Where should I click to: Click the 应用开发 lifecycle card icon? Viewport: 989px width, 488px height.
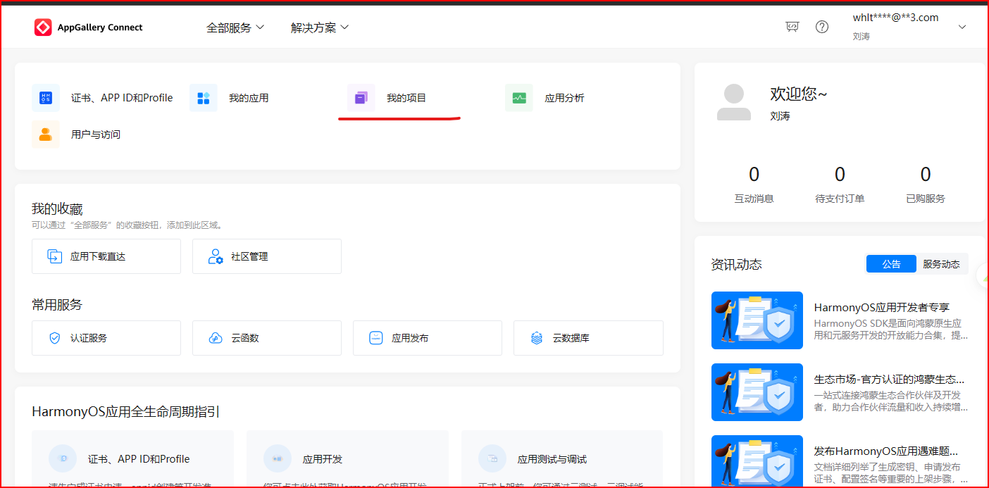coord(278,458)
